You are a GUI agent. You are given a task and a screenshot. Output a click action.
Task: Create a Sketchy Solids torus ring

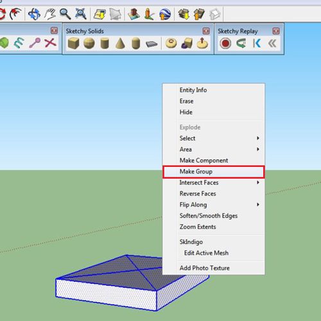pos(171,43)
